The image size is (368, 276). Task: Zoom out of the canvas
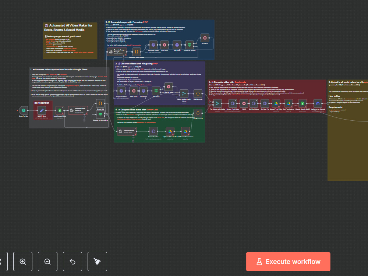click(x=47, y=261)
